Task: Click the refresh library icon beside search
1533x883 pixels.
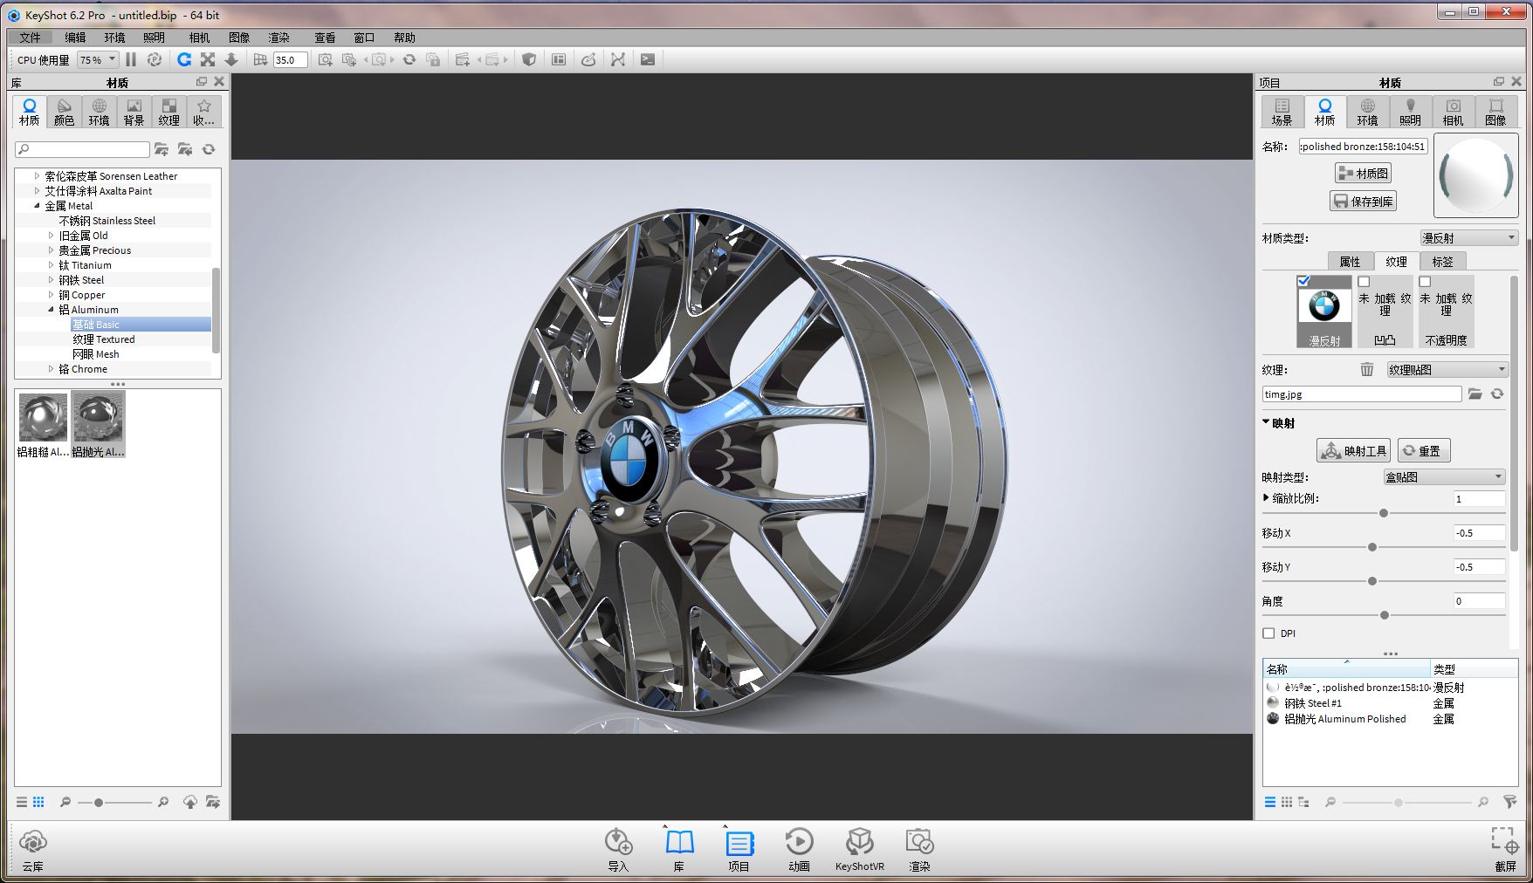Action: pyautogui.click(x=209, y=149)
